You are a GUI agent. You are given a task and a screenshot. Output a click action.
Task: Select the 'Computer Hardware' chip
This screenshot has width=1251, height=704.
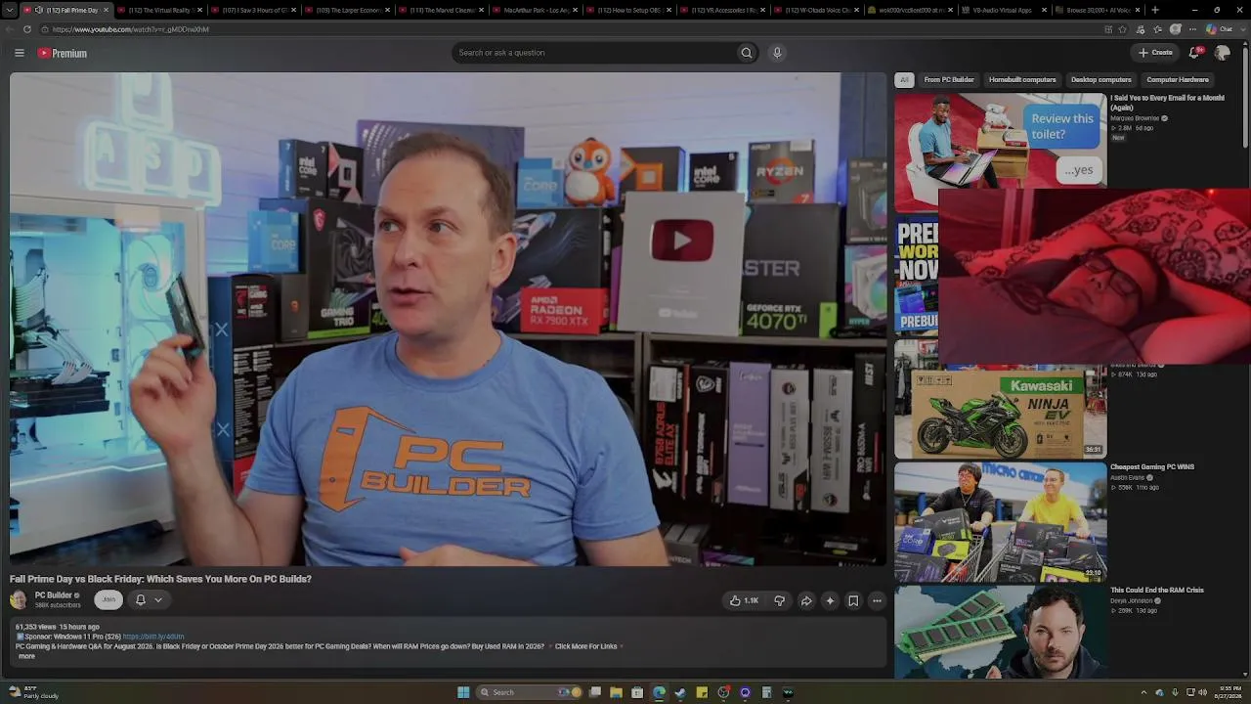click(1178, 80)
